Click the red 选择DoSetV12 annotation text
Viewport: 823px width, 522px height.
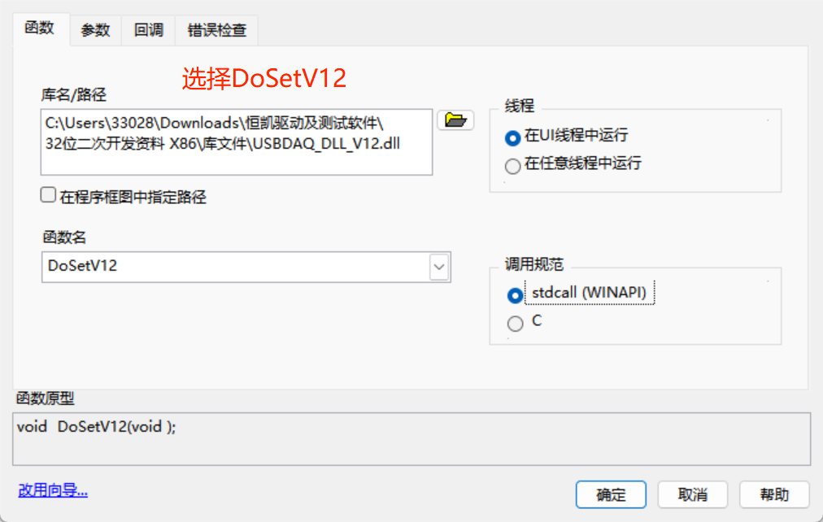click(264, 79)
